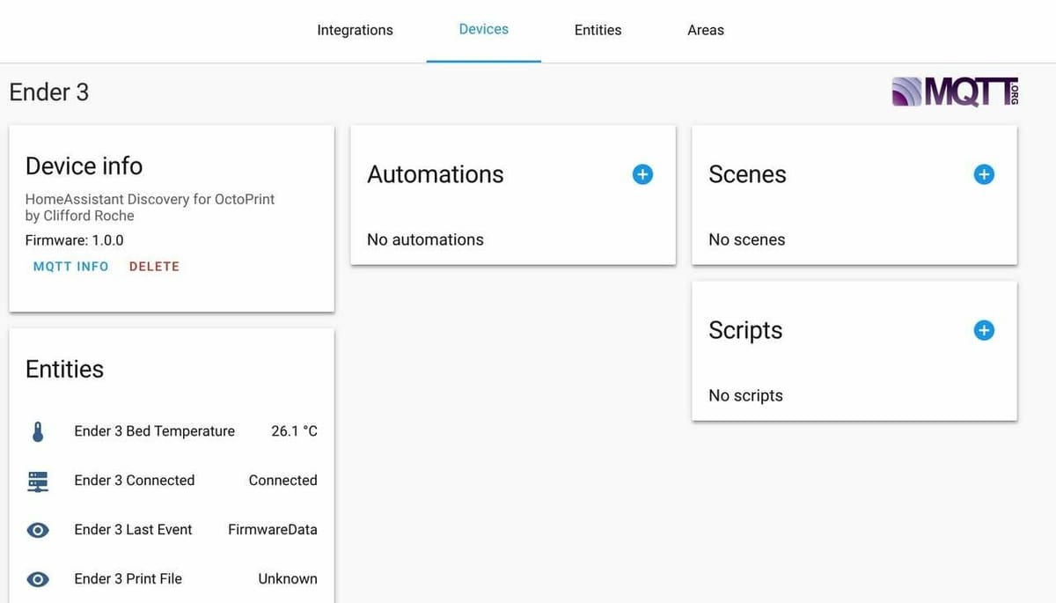Click the Ender 3 page title

coord(49,92)
